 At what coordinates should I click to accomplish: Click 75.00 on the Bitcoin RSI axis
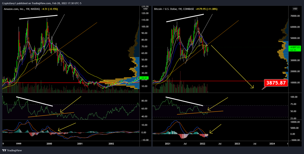click(293, 104)
